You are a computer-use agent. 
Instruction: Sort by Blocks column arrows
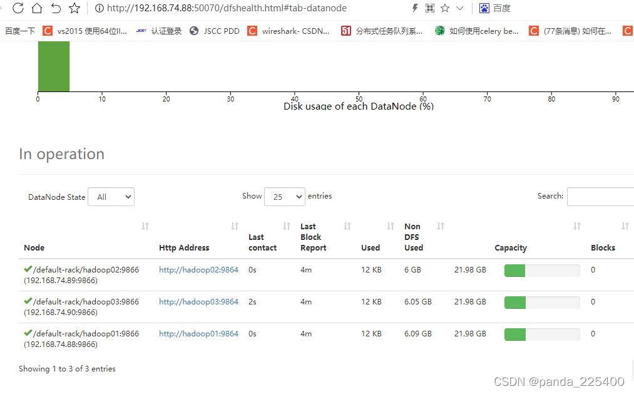625,226
